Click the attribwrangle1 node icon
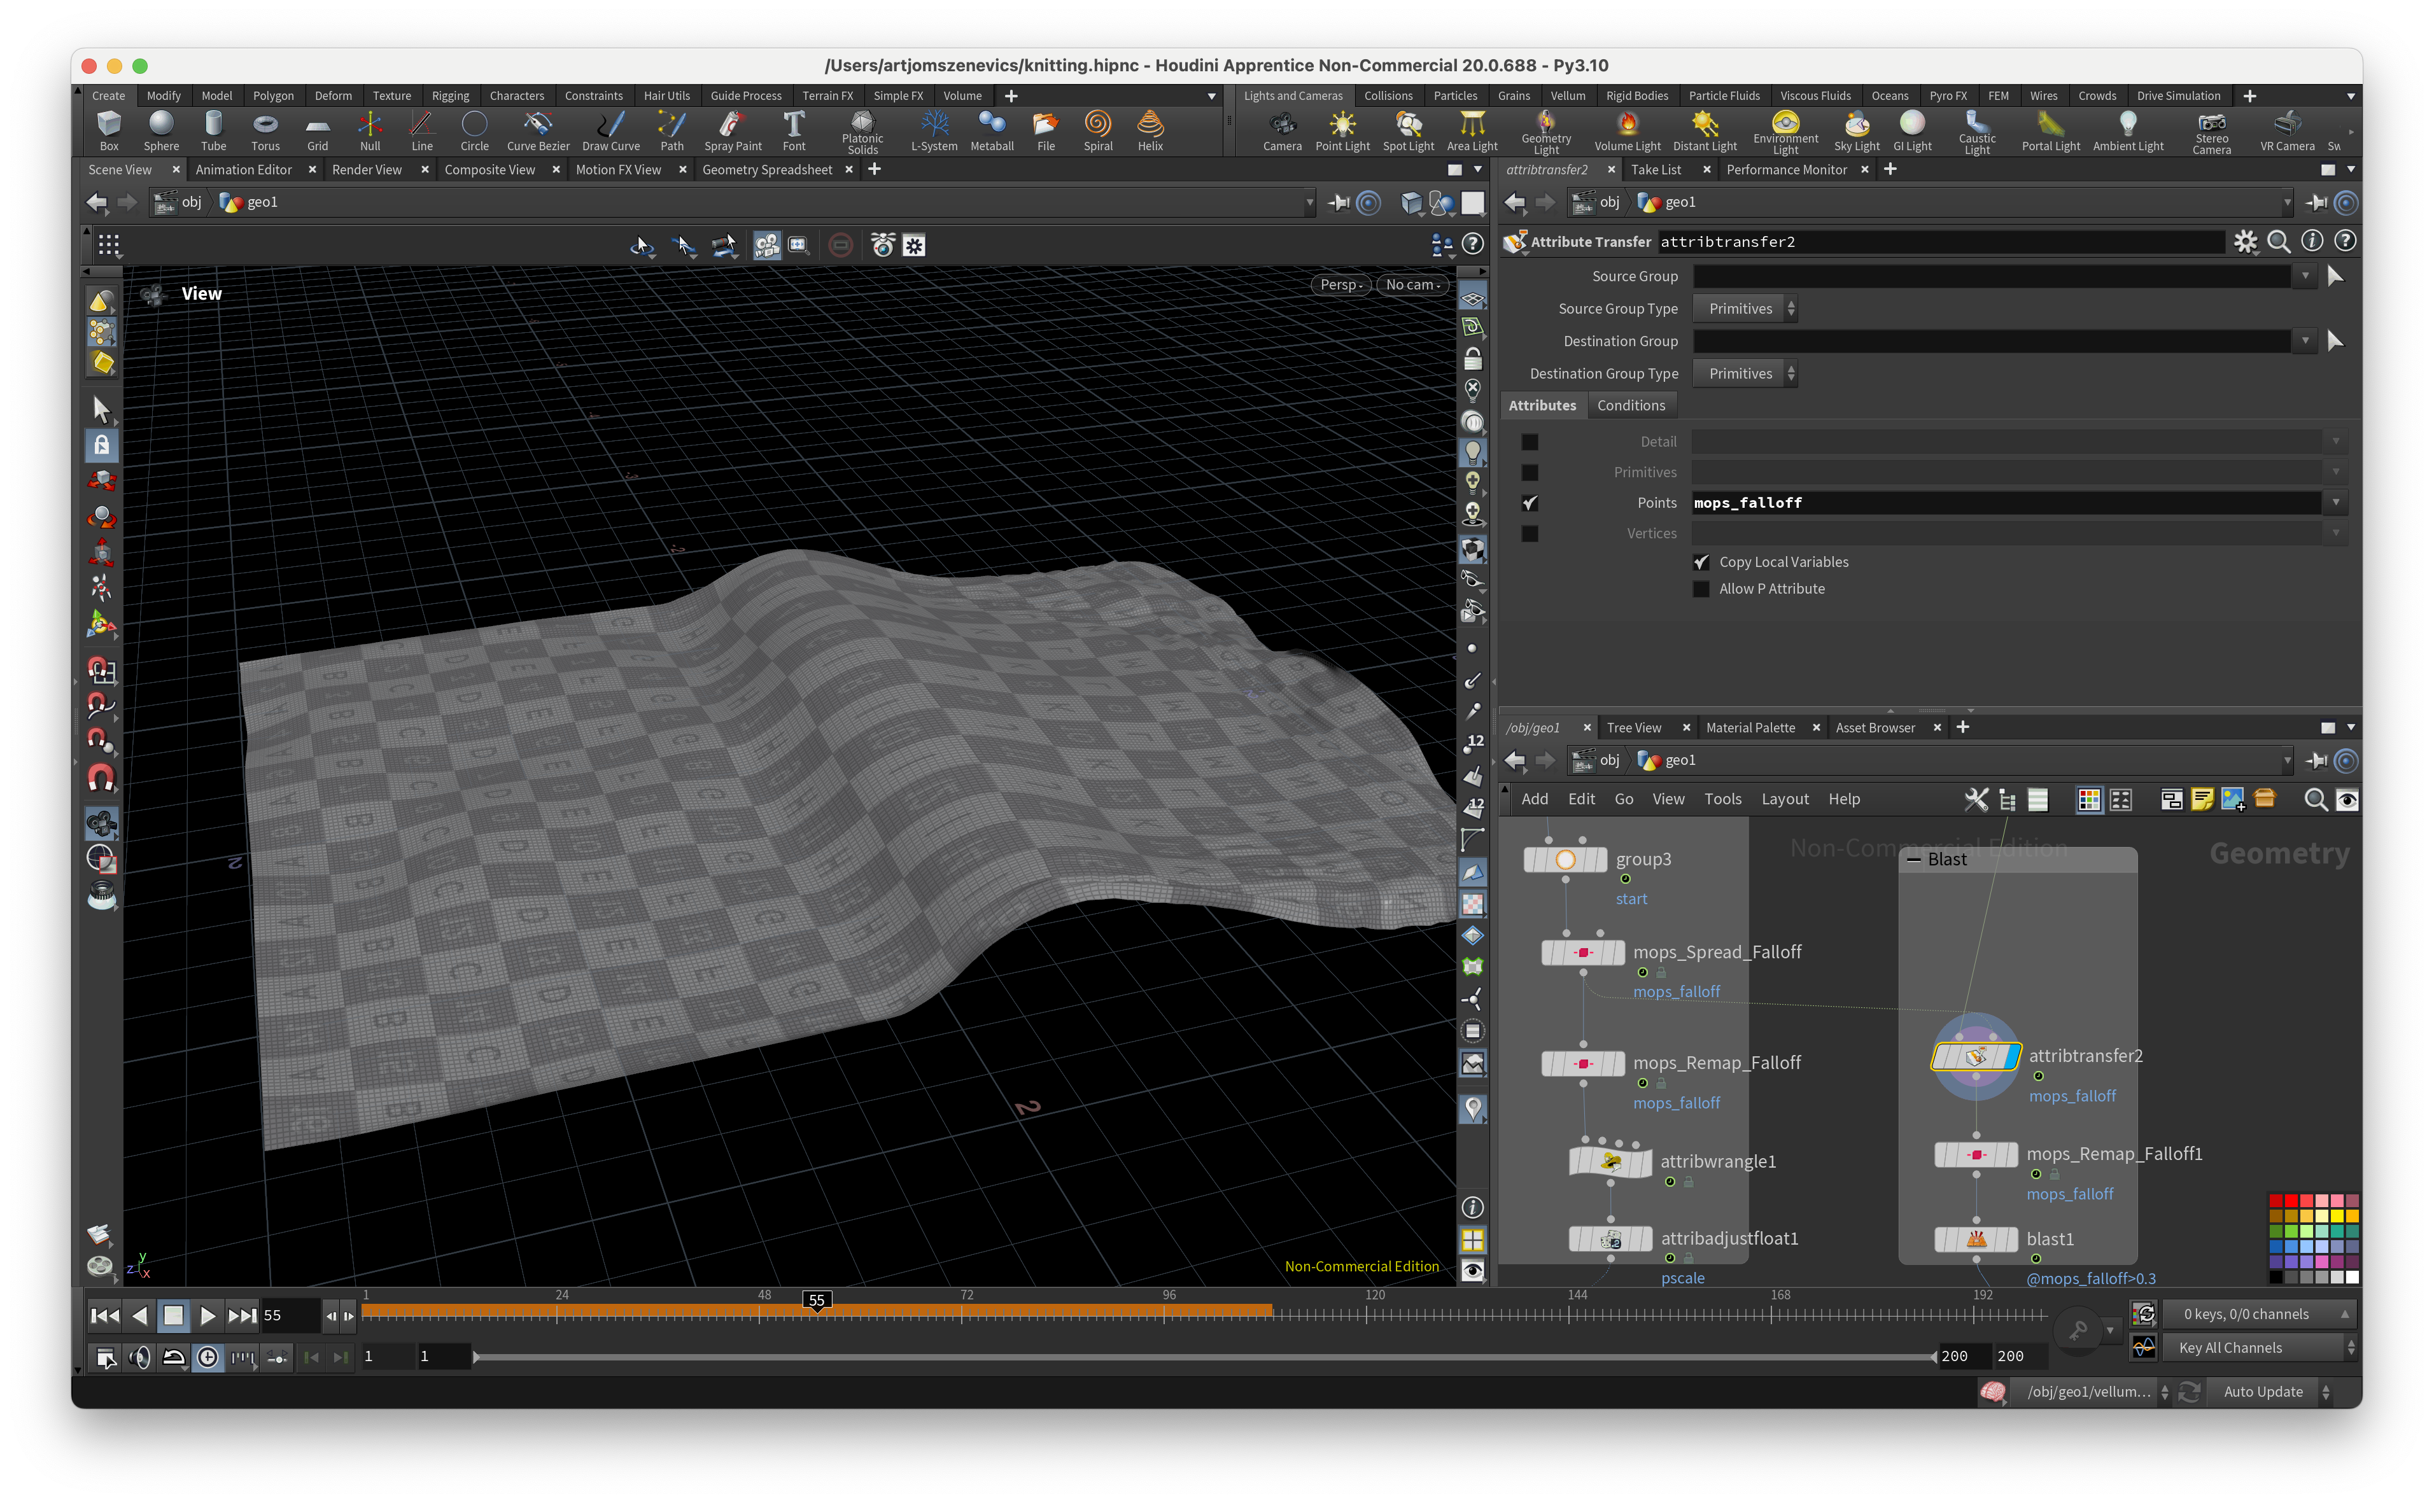 [x=1610, y=1161]
